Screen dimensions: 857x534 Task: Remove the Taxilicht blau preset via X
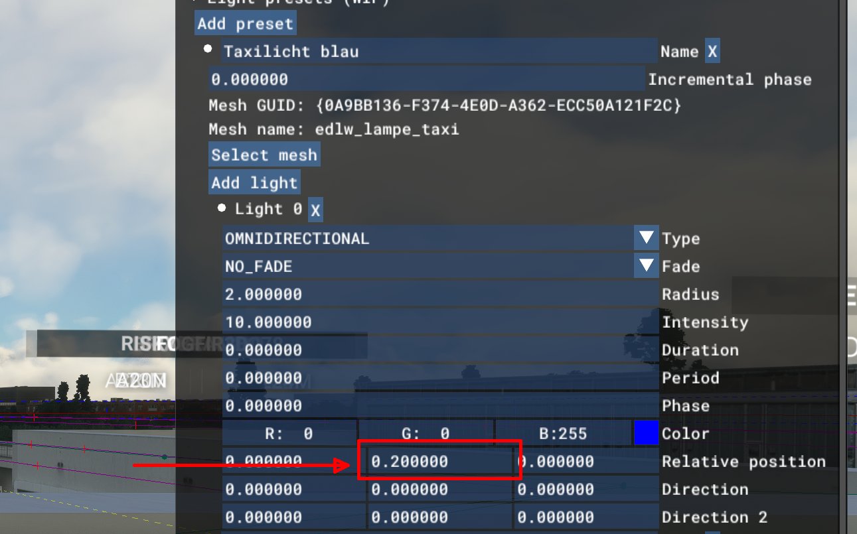(x=712, y=52)
